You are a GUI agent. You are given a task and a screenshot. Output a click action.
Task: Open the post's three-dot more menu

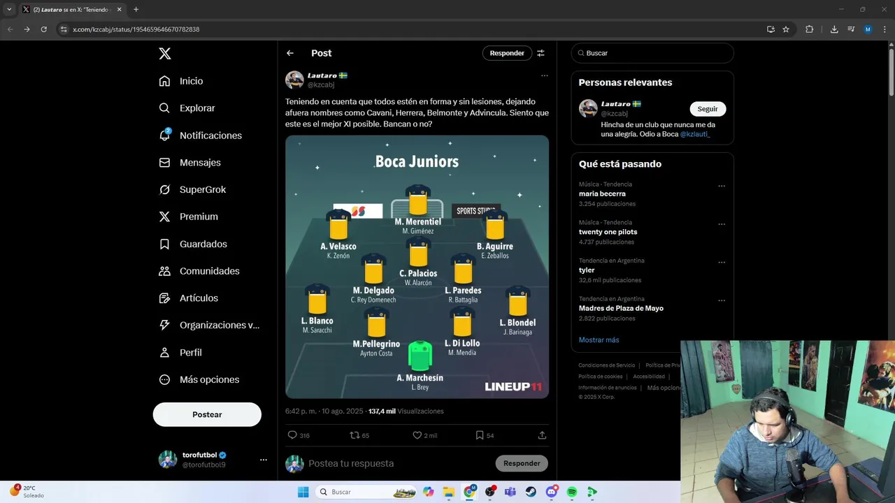545,75
